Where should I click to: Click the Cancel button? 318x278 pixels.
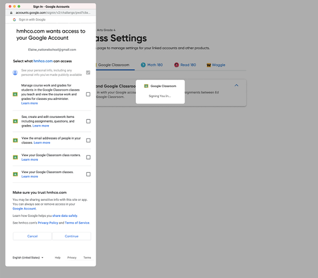(x=32, y=236)
